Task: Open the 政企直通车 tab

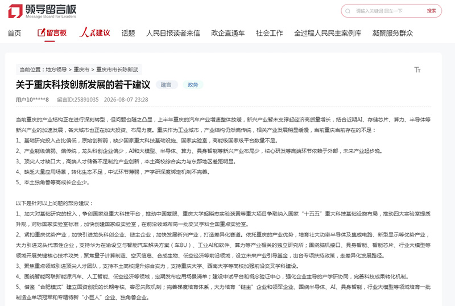Action: (x=228, y=33)
